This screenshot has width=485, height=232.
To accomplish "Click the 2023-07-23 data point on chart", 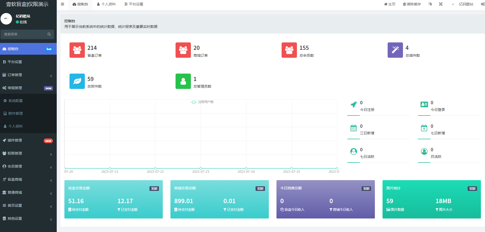I will point(201,168).
